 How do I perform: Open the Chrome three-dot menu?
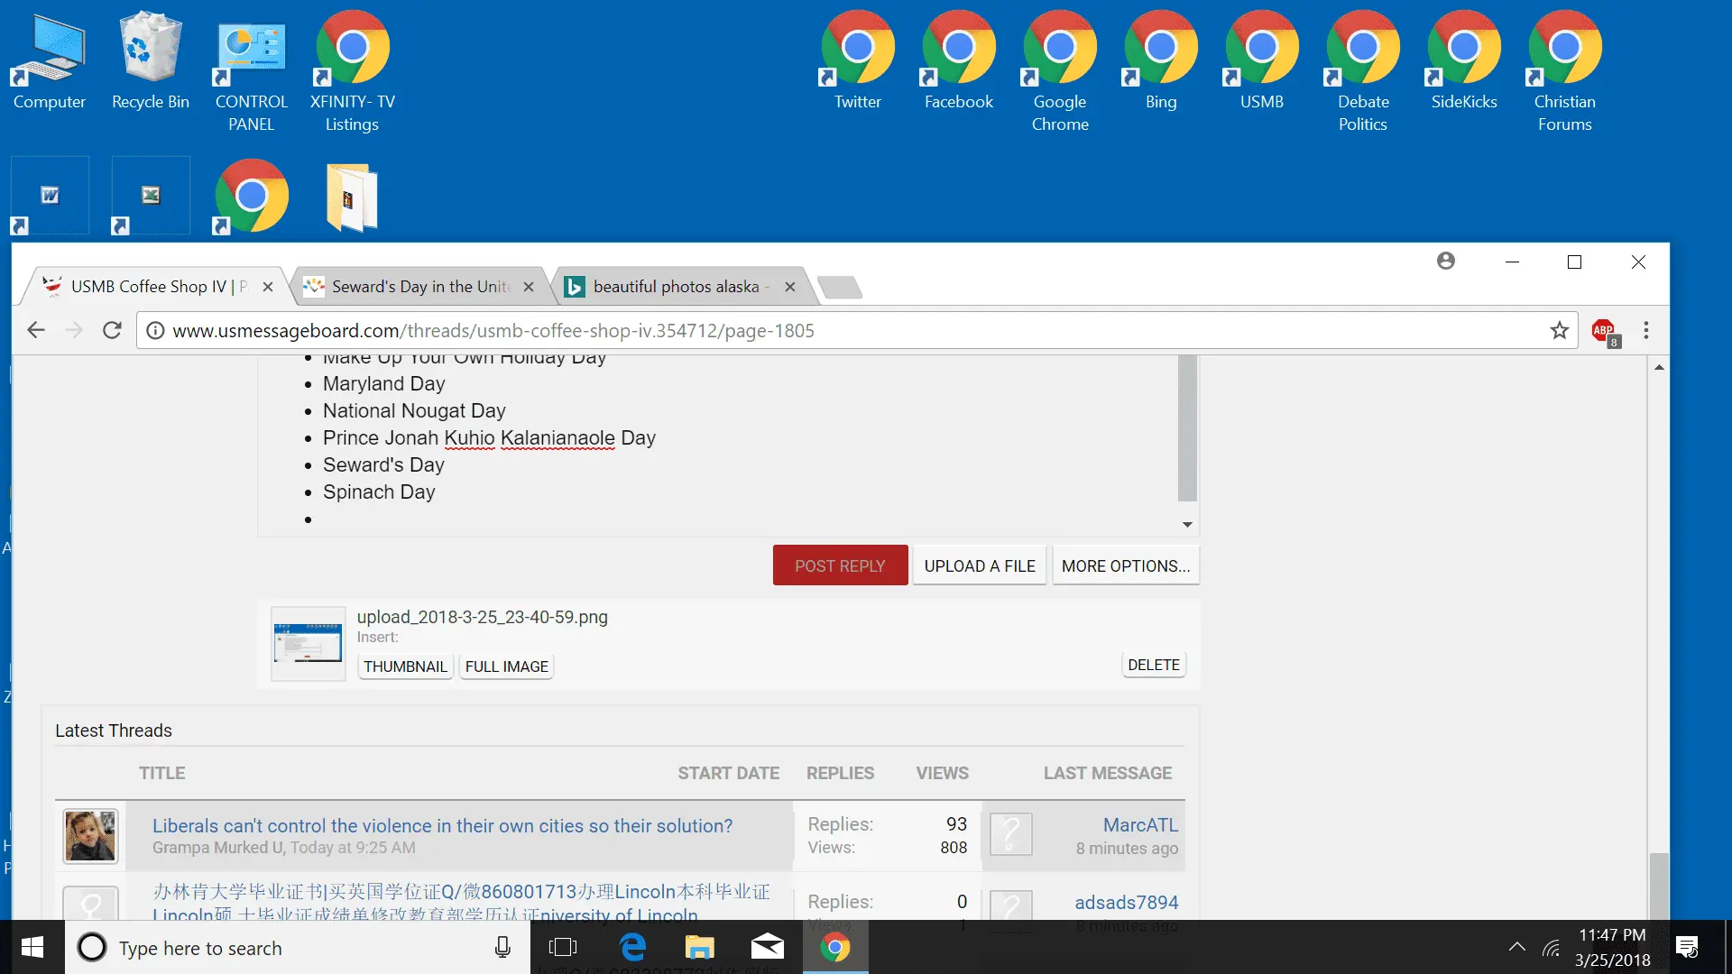pyautogui.click(x=1646, y=331)
